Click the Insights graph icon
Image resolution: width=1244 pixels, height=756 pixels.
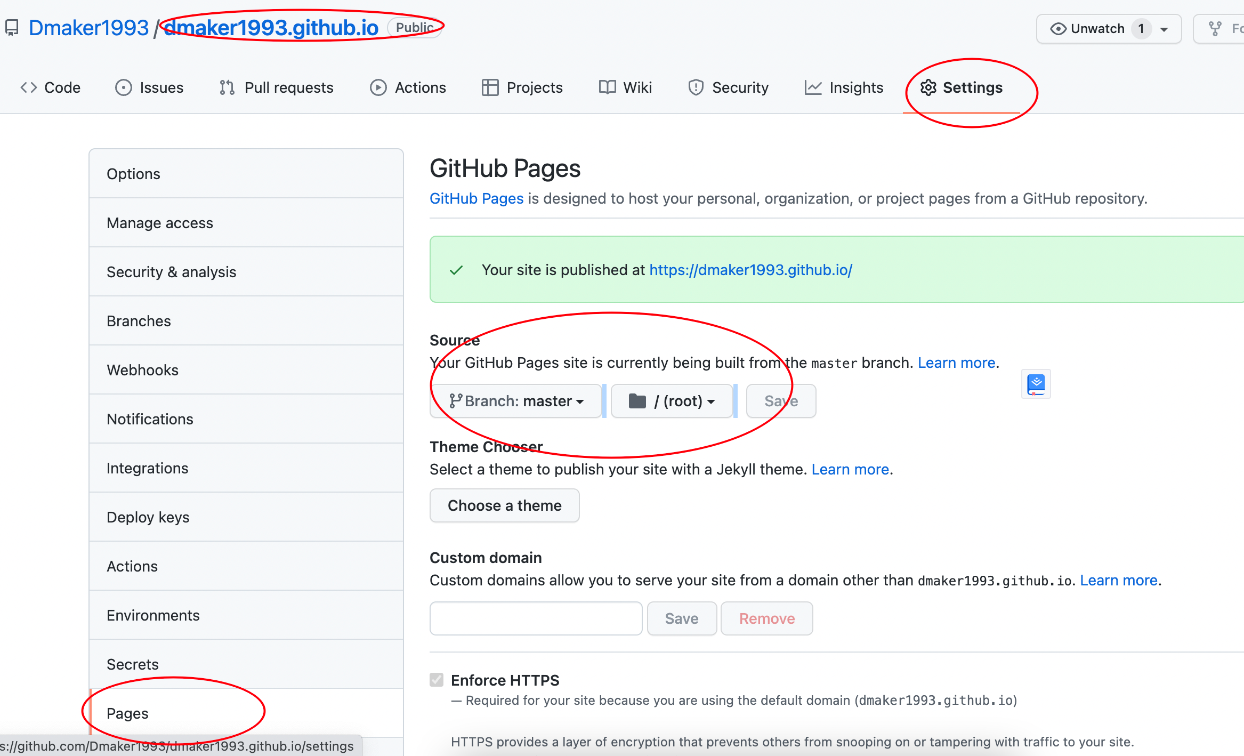coord(813,87)
